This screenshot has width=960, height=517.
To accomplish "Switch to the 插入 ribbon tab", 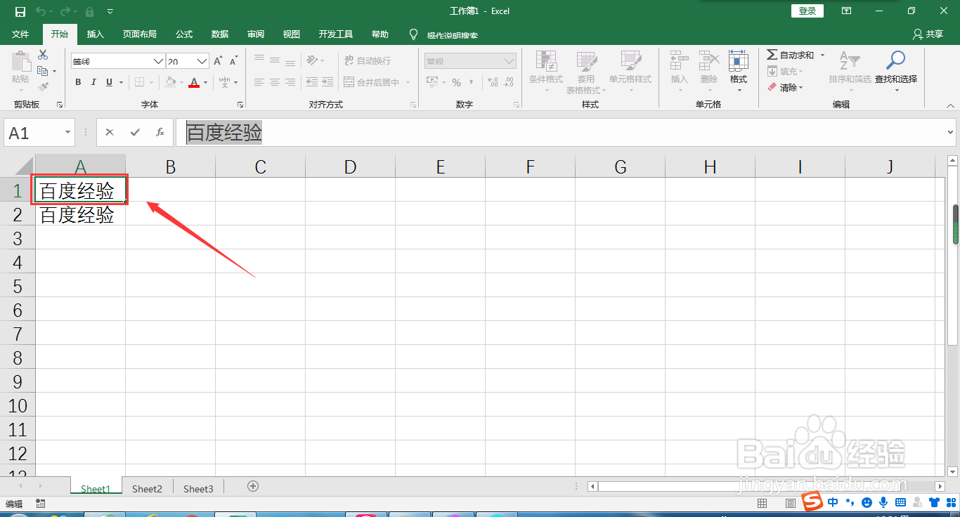I will tap(95, 34).
